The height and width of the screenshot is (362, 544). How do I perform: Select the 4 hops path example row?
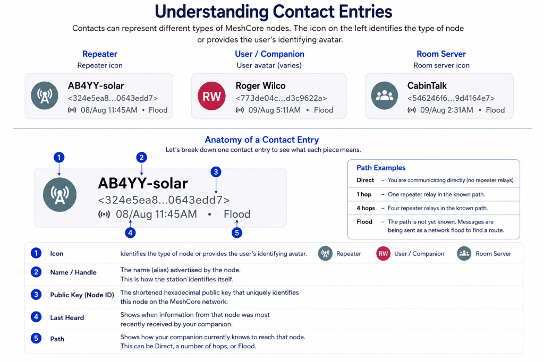433,208
